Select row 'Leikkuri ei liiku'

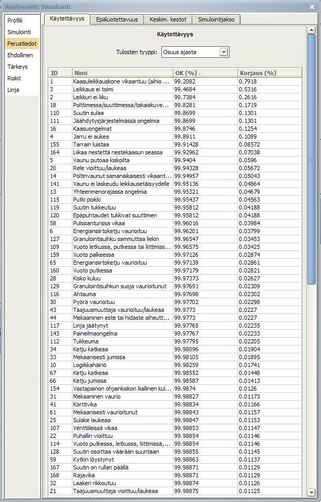[x=175, y=97]
